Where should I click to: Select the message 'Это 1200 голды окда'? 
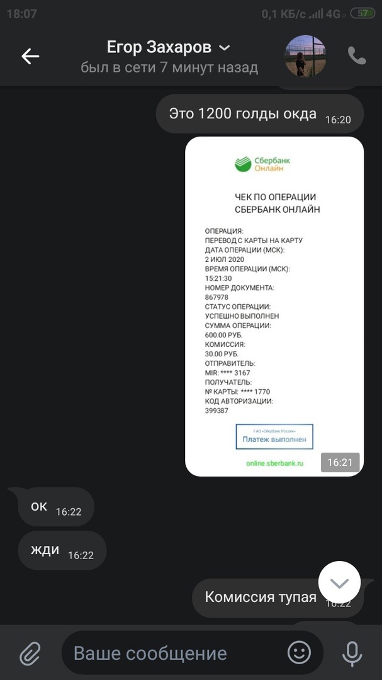click(x=259, y=114)
